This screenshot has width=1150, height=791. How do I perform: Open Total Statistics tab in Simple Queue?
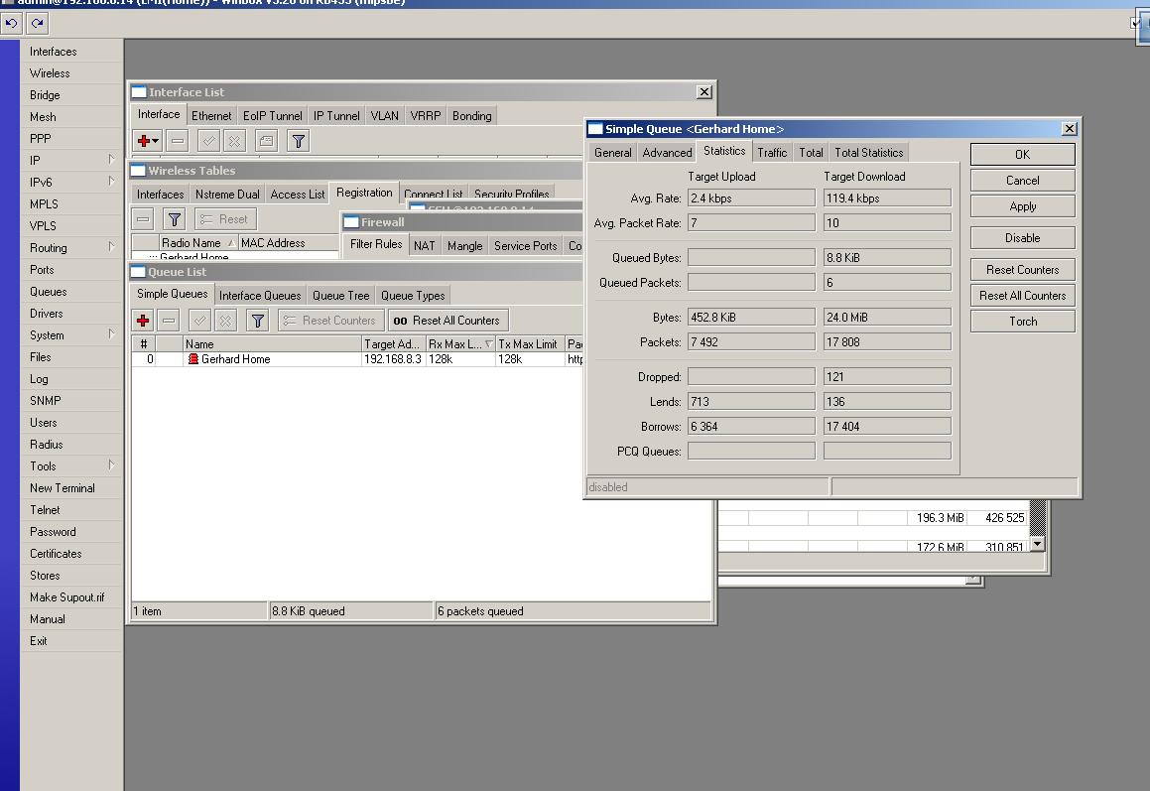(869, 153)
